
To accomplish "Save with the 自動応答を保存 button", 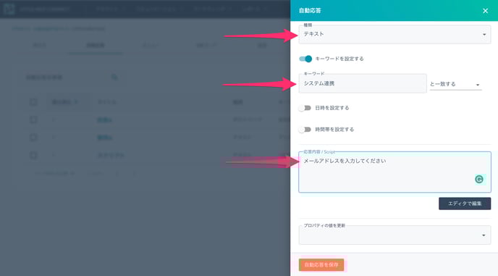I will tap(321, 264).
